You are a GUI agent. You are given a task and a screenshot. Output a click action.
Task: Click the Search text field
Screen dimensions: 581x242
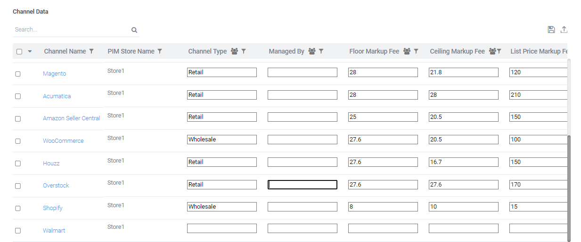71,30
